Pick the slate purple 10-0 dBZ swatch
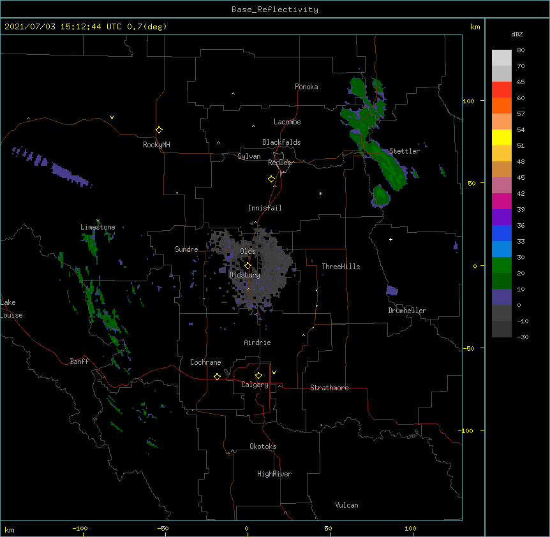550x537 pixels. [502, 297]
